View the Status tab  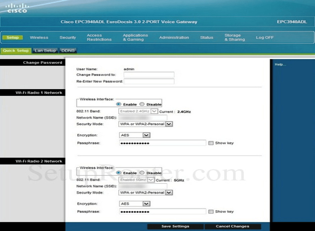point(206,37)
